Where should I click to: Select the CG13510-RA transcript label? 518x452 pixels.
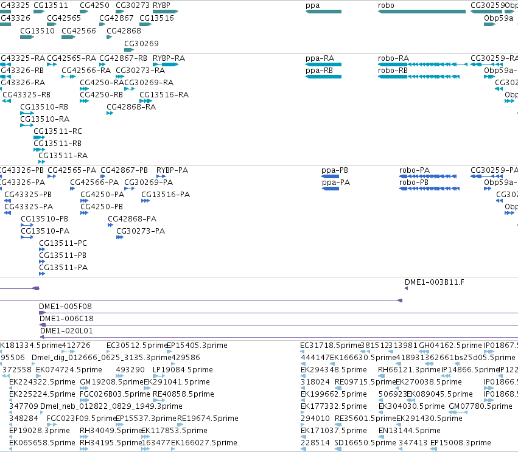45,119
